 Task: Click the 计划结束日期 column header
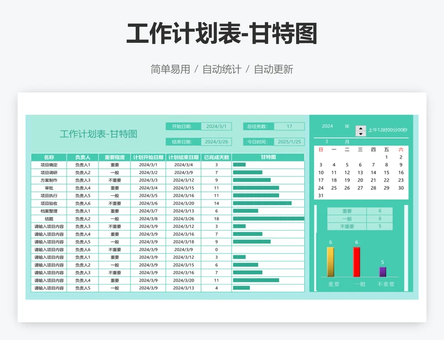click(184, 157)
